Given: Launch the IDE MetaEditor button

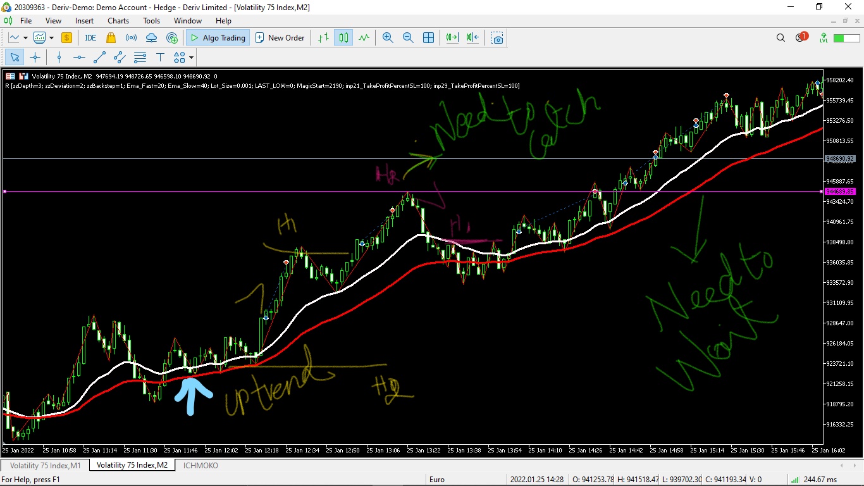Looking at the screenshot, I should pos(90,38).
